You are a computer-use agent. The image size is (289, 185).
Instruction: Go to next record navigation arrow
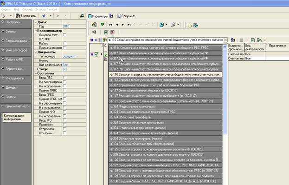pos(123,25)
